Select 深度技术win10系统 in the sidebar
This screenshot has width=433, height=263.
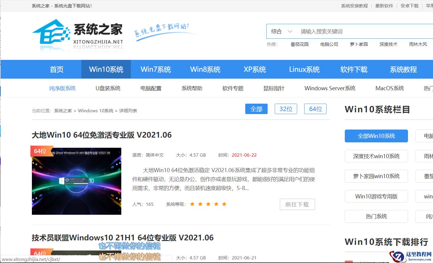point(376,156)
